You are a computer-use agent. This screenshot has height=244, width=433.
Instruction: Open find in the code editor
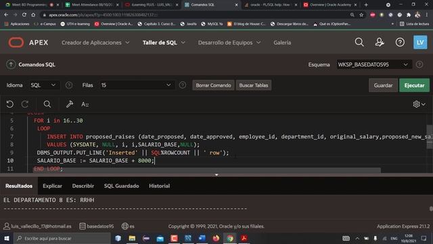pos(47,104)
